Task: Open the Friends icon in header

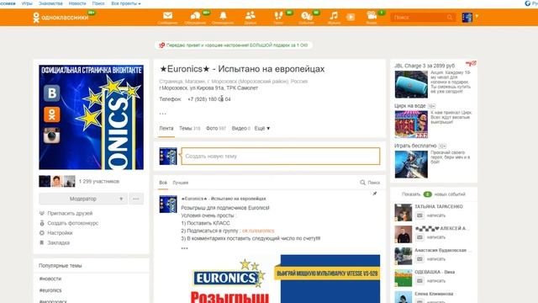Action: (x=251, y=15)
